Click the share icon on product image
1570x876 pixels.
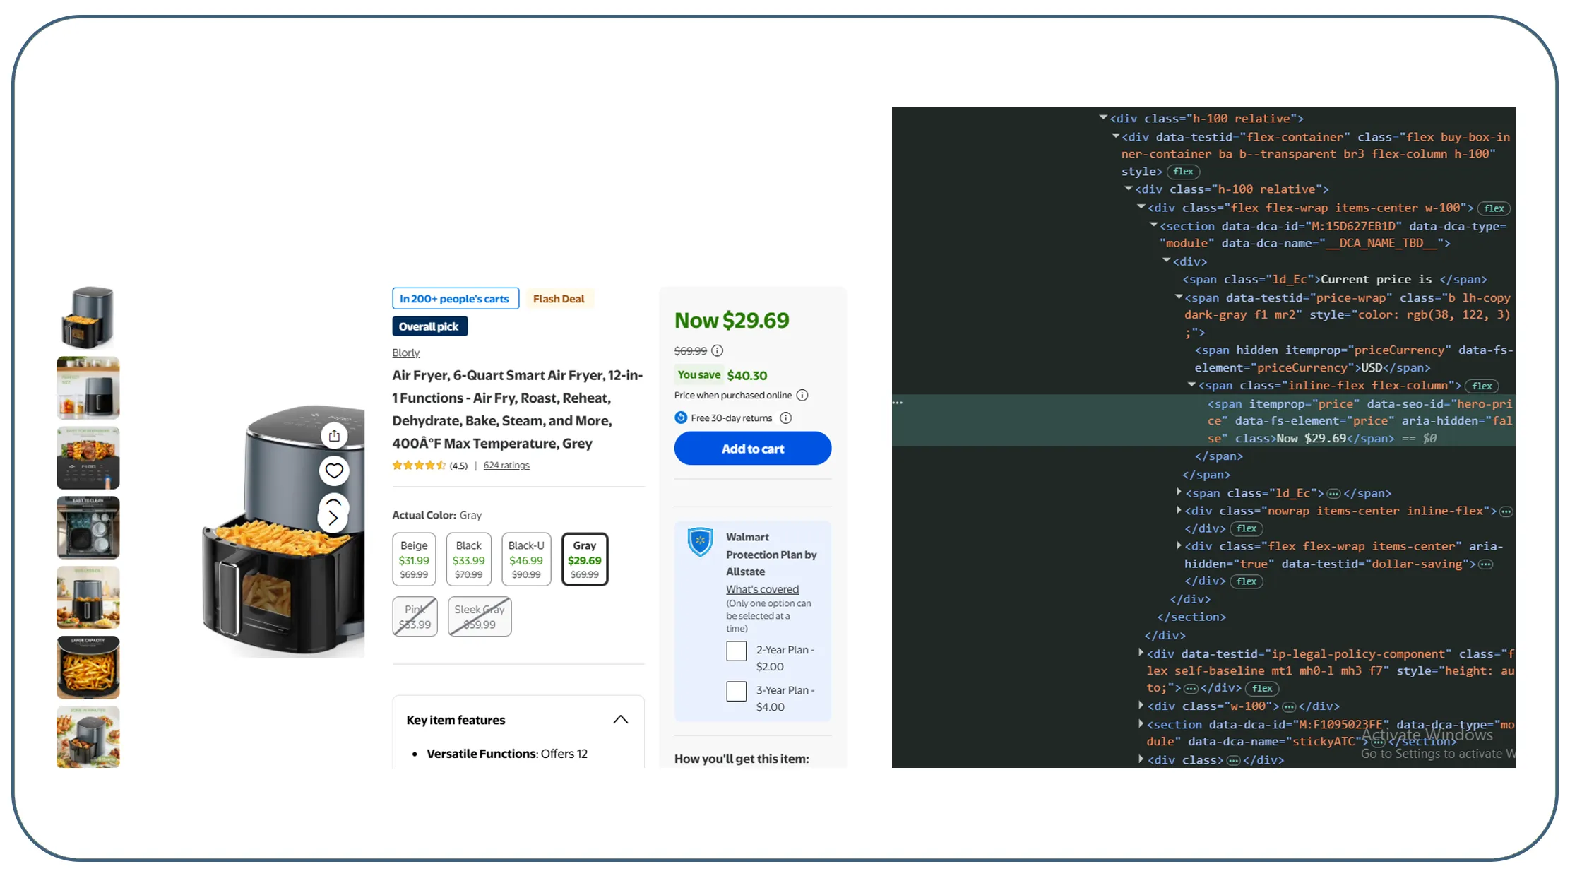pos(334,436)
